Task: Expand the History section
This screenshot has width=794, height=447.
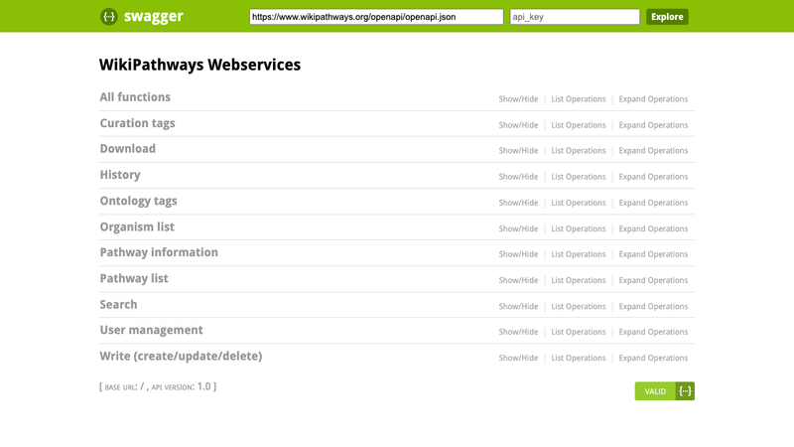Action: pos(120,175)
